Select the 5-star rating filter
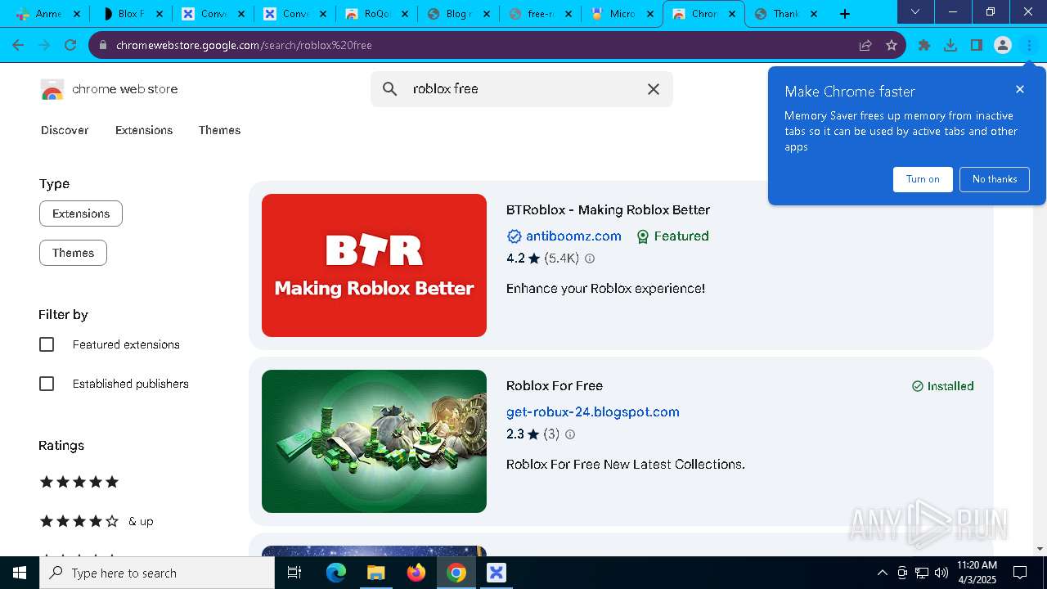This screenshot has width=1047, height=589. 79,482
